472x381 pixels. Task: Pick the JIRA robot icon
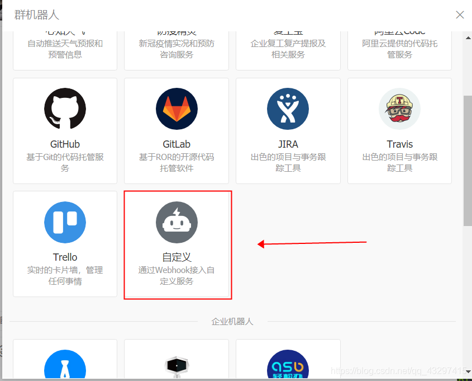pyautogui.click(x=288, y=109)
